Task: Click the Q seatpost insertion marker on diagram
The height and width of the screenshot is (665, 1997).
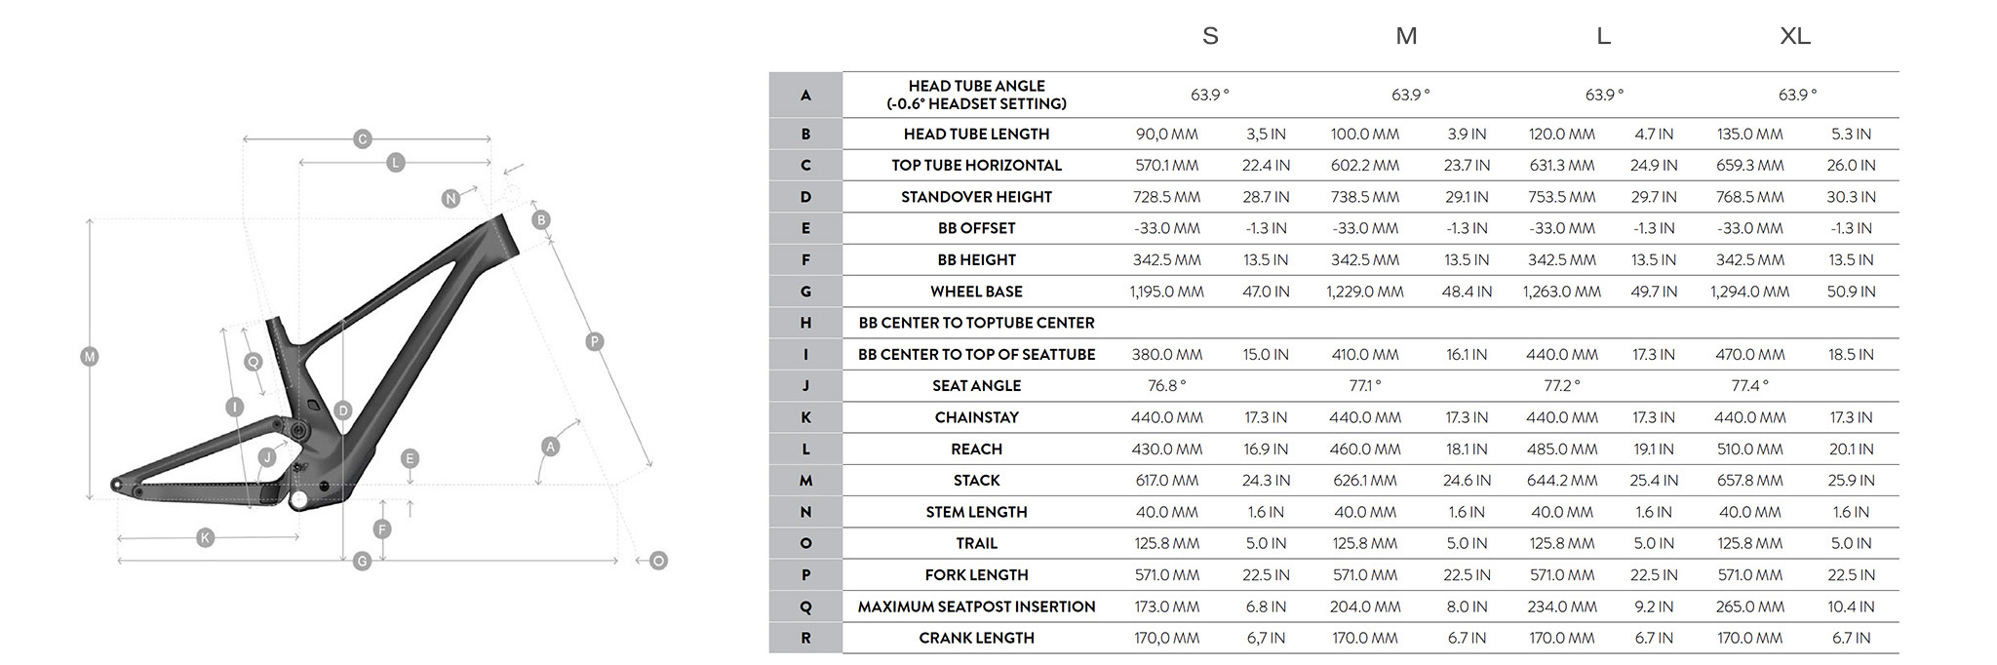Action: click(x=253, y=362)
